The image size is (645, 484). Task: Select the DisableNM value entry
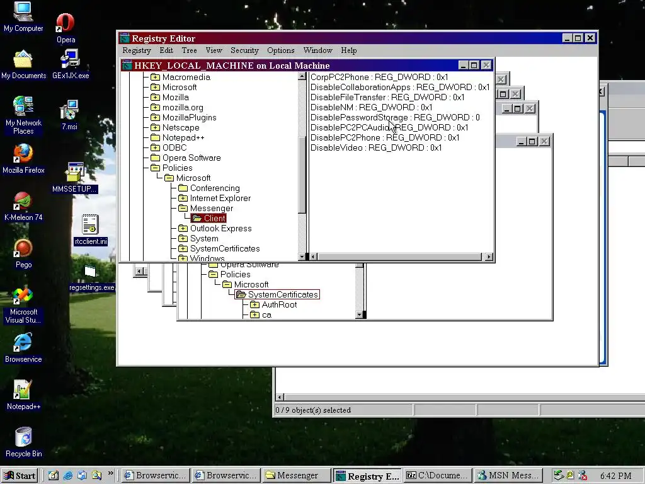pyautogui.click(x=372, y=107)
